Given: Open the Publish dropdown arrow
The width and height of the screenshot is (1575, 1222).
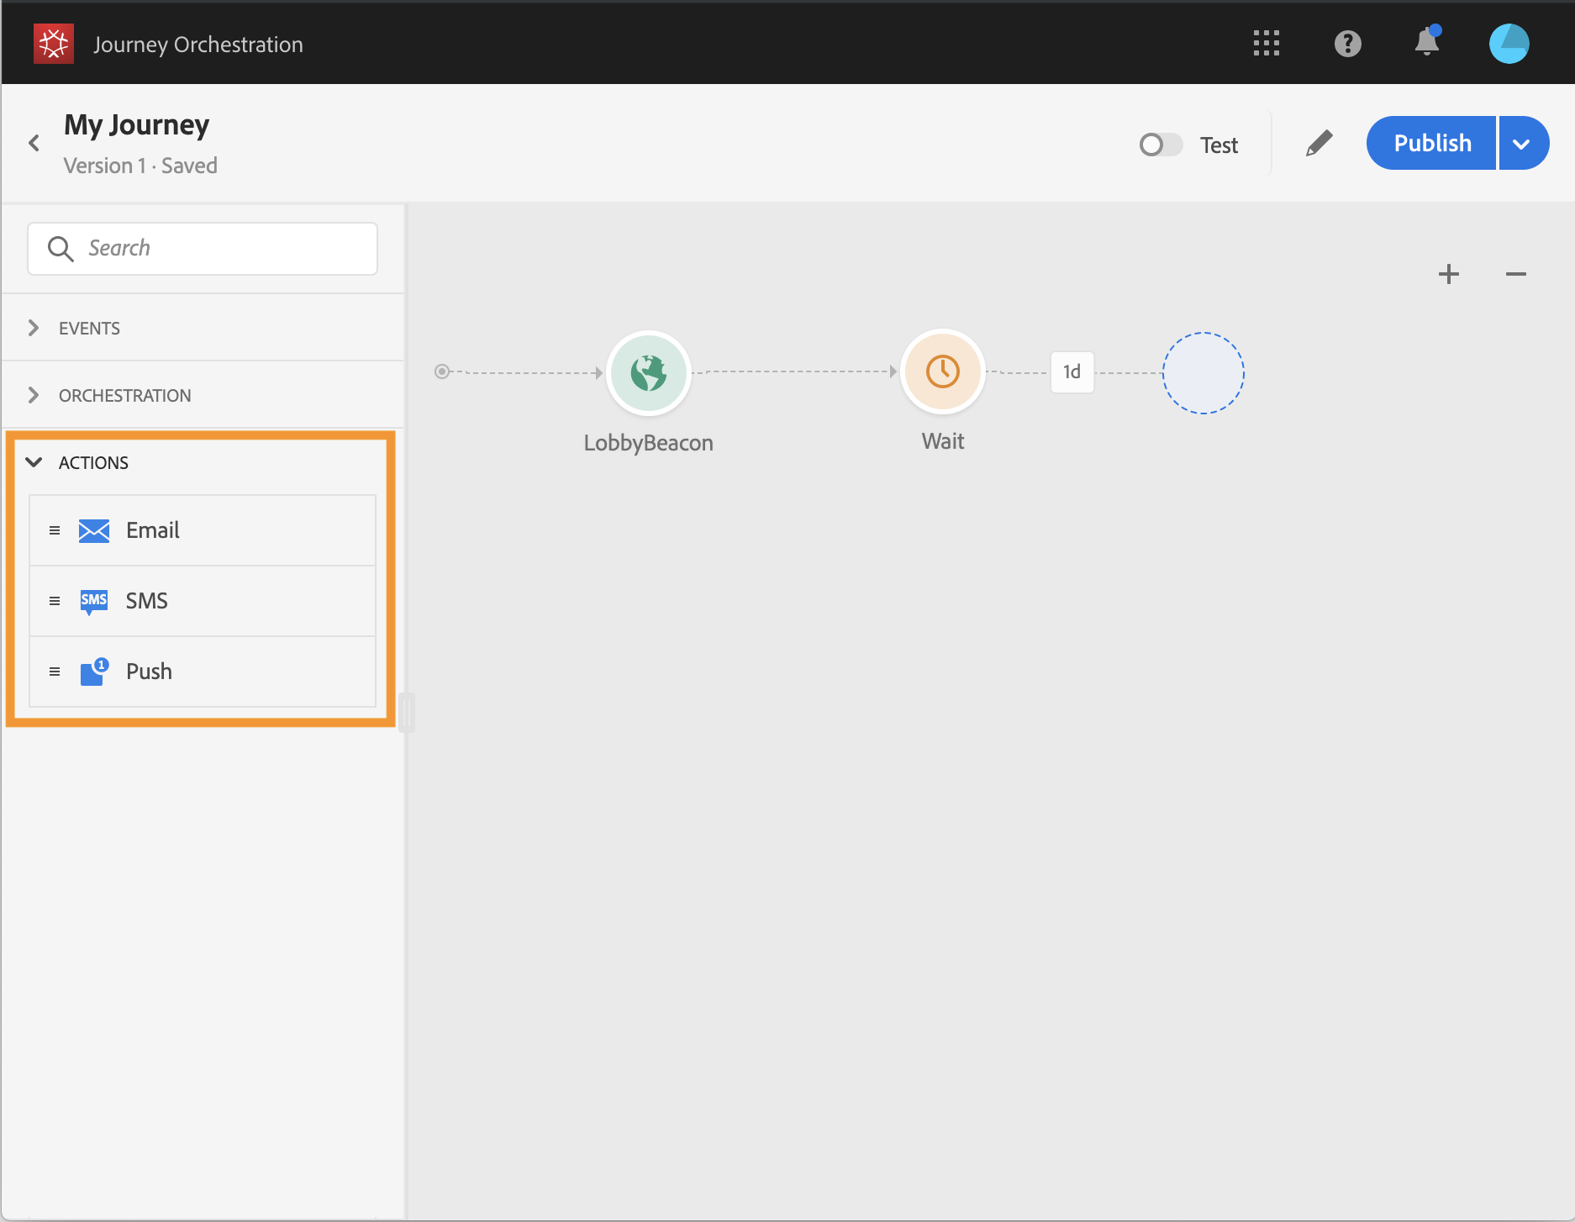Looking at the screenshot, I should (1523, 143).
